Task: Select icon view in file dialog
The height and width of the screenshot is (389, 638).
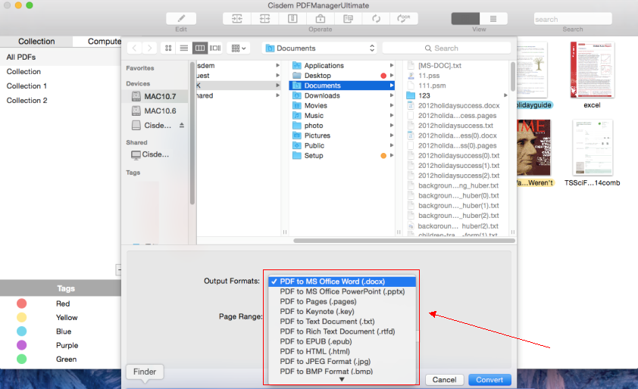Action: pos(168,48)
